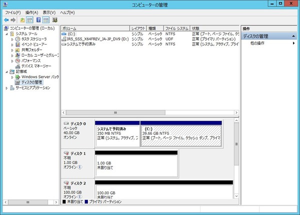Click the Shared Folders icon in tree
300x215 pixels.
[x=17, y=50]
